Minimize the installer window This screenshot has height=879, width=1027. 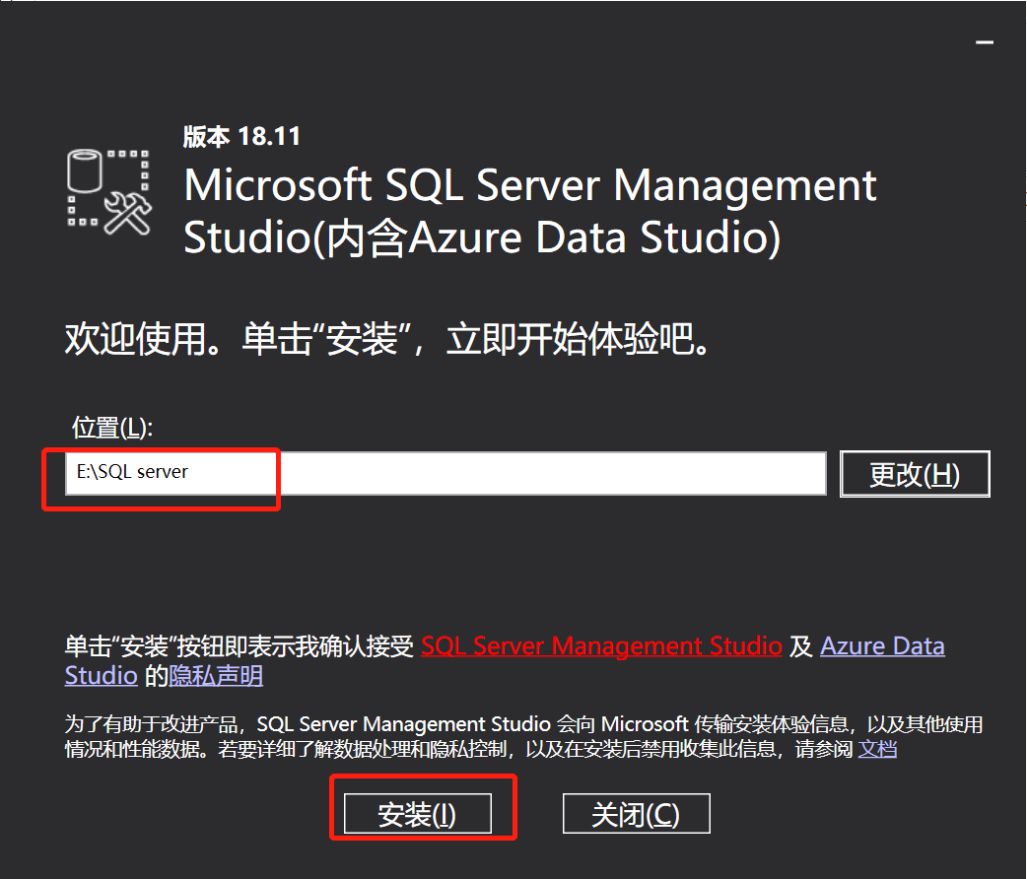tap(985, 42)
